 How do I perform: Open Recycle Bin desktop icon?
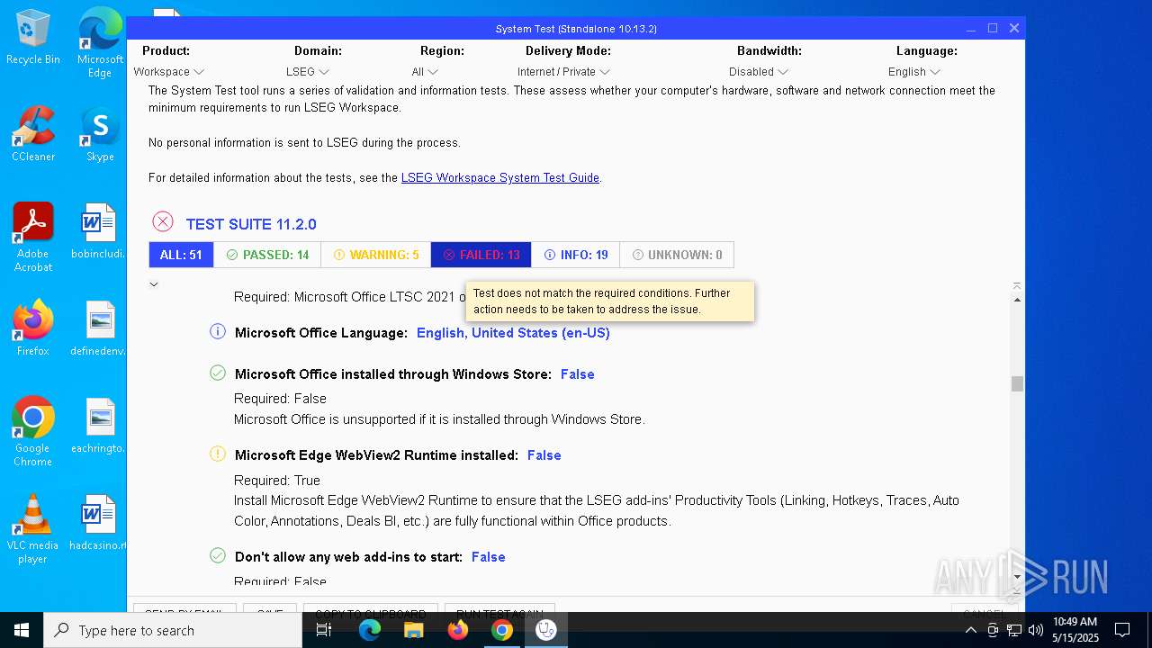pos(33,38)
